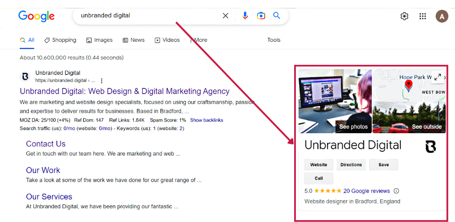455x222 pixels.
Task: Start voice search with the microphone icon
Action: pyautogui.click(x=245, y=16)
